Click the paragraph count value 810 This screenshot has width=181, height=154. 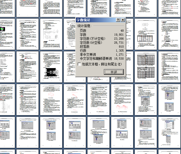[x=121, y=47]
